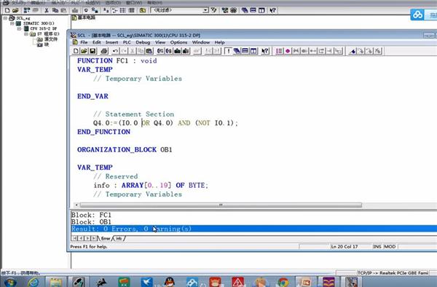The width and height of the screenshot is (437, 287).
Task: Click left scroll arrow of editor scrollbar
Action: coord(76,205)
